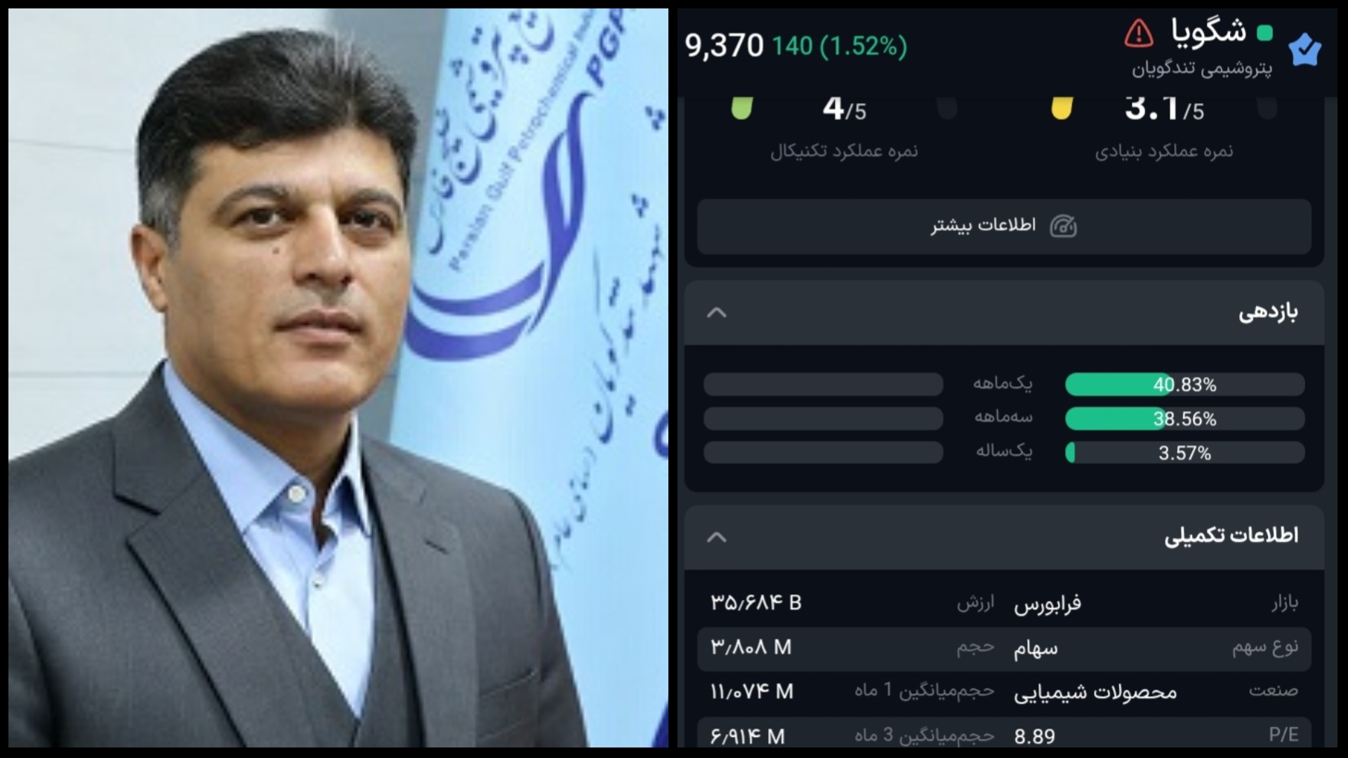Click the green status dot beside شگویا
Screen dimensions: 1348x758
(1264, 32)
